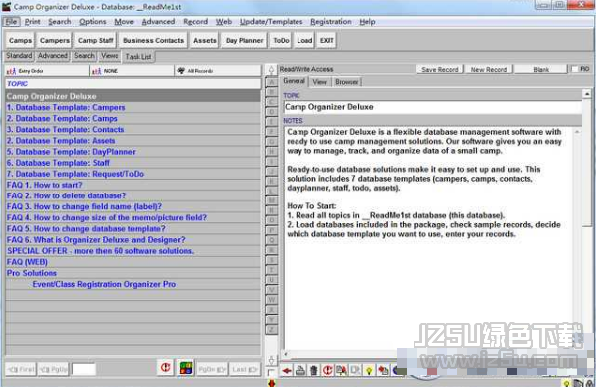The image size is (596, 387).
Task: Click the red refresh icon beside the colored grid icon
Action: pos(166,368)
